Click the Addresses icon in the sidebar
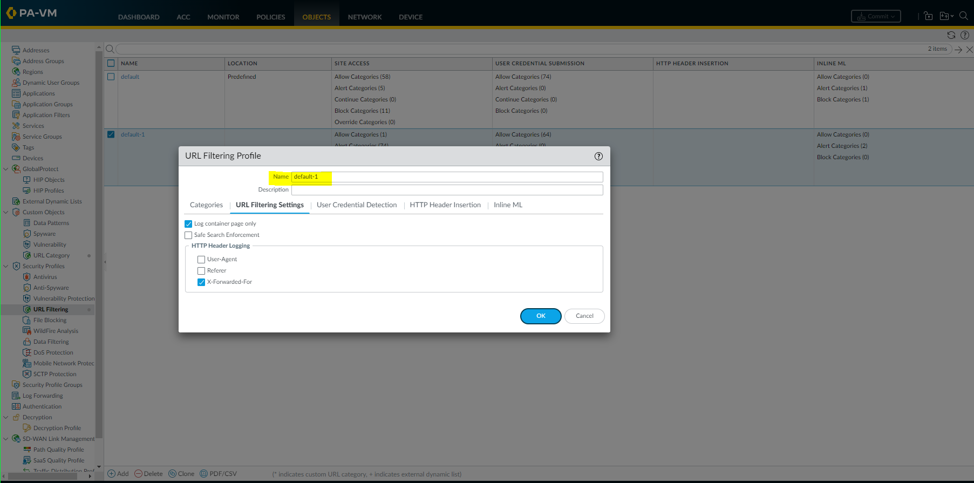Viewport: 974px width, 483px height. (16, 50)
